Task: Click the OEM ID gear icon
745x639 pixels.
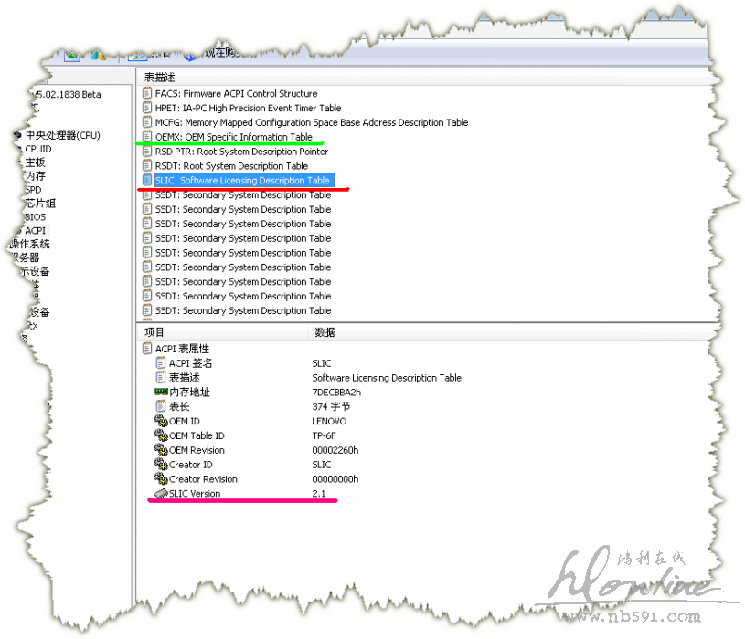Action: point(161,421)
